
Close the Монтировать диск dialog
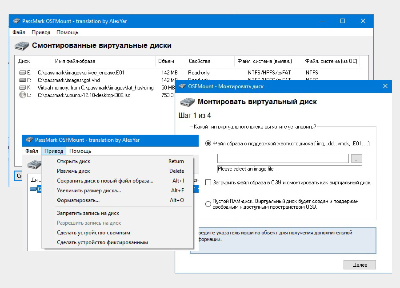(385, 86)
